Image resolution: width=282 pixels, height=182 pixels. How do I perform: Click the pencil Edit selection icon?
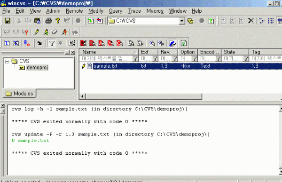click(x=36, y=32)
